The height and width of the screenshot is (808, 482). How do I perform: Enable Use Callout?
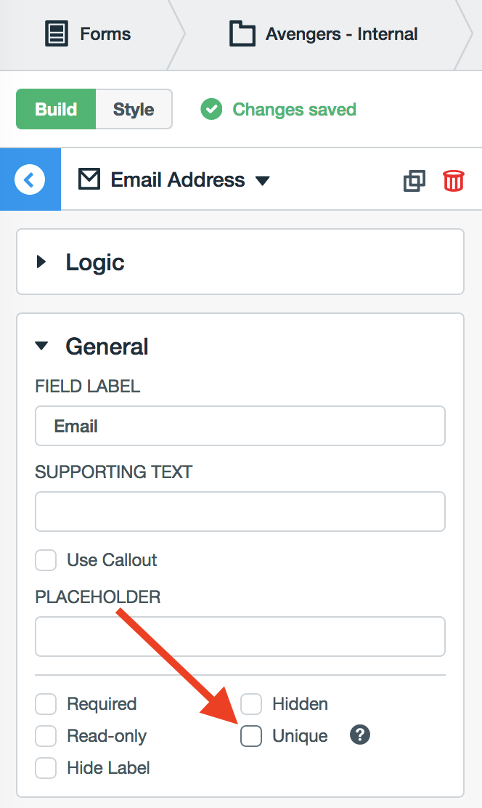point(46,559)
